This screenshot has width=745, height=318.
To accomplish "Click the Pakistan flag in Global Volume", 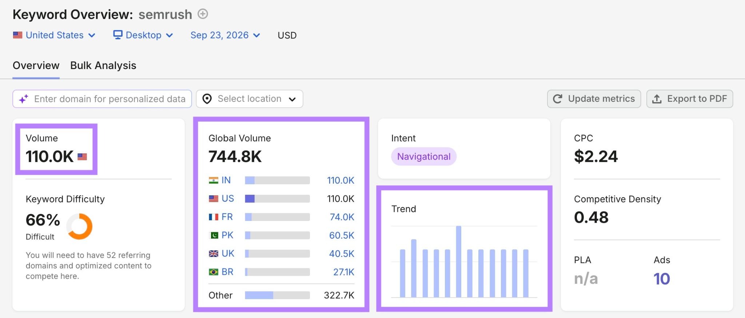I will 214,235.
